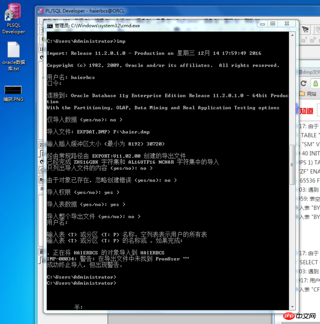320x324 pixels.
Task: Click the '口令:' password prompt line
Action: (54, 83)
